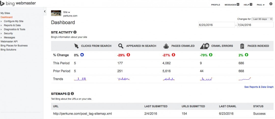The width and height of the screenshot is (275, 119).
Task: Click the sitemaps count badge
Action: click(69, 94)
